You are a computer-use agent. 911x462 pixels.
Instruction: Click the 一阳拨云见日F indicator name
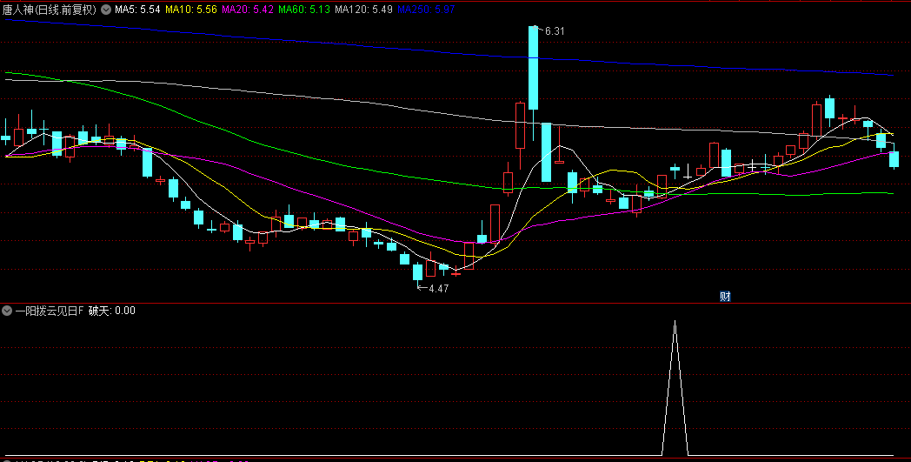50,311
